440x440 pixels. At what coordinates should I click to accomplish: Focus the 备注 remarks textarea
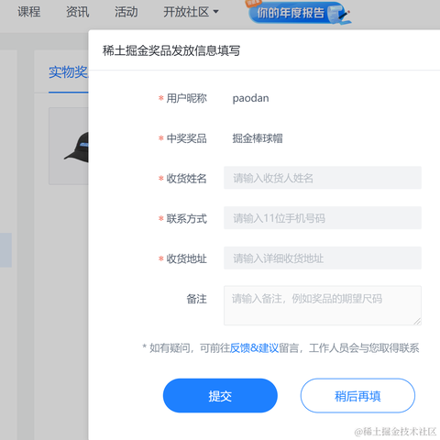[323, 305]
